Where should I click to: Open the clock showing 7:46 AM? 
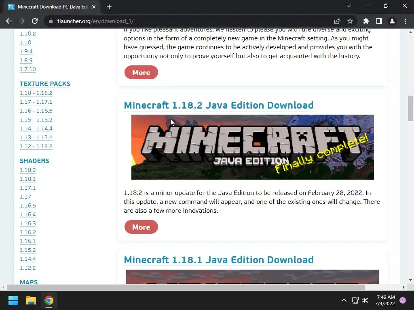(385, 300)
